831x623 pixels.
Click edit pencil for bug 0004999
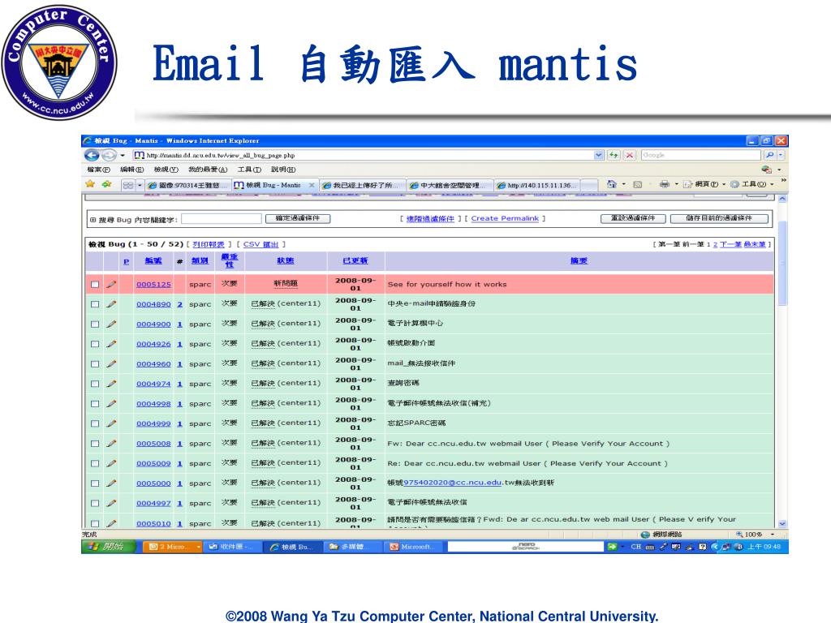click(111, 423)
